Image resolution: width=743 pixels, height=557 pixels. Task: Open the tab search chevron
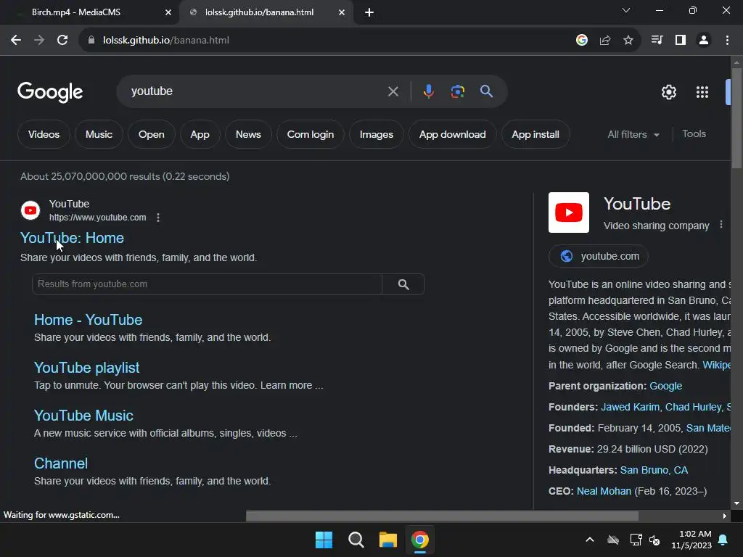tap(626, 10)
